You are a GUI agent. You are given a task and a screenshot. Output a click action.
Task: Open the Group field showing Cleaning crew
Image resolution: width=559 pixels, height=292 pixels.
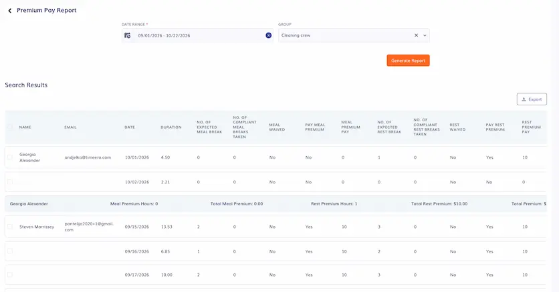click(354, 35)
